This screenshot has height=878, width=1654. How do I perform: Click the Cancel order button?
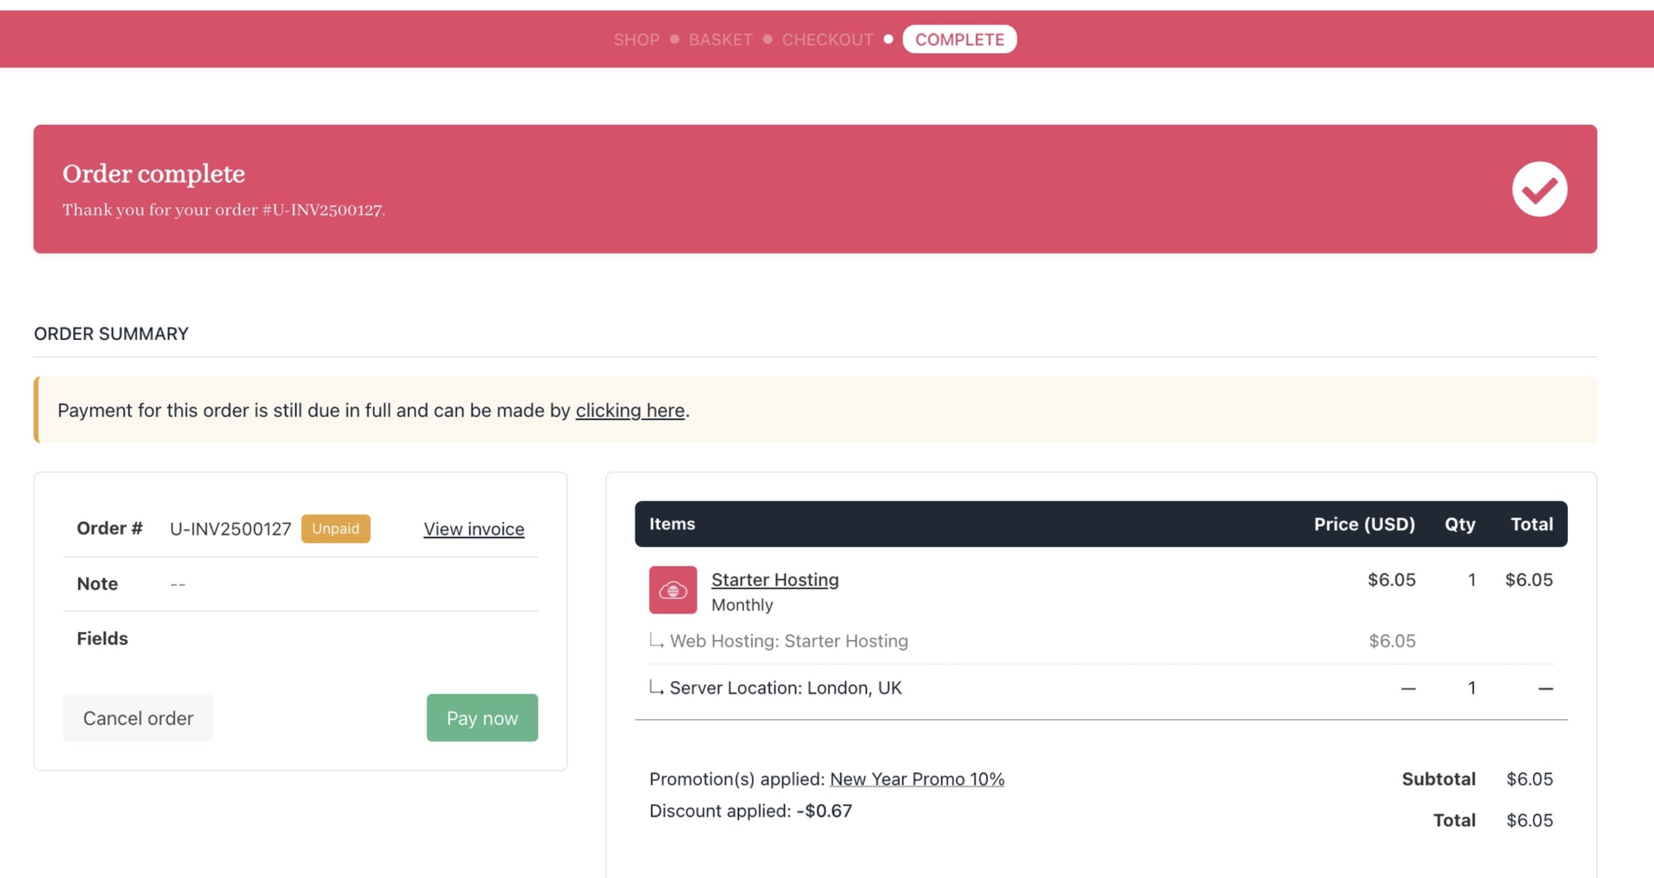tap(138, 718)
